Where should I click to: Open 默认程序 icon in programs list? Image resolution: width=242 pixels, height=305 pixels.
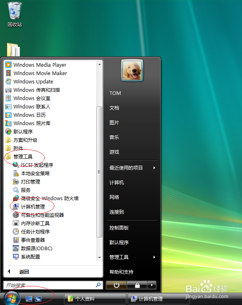(x=8, y=132)
